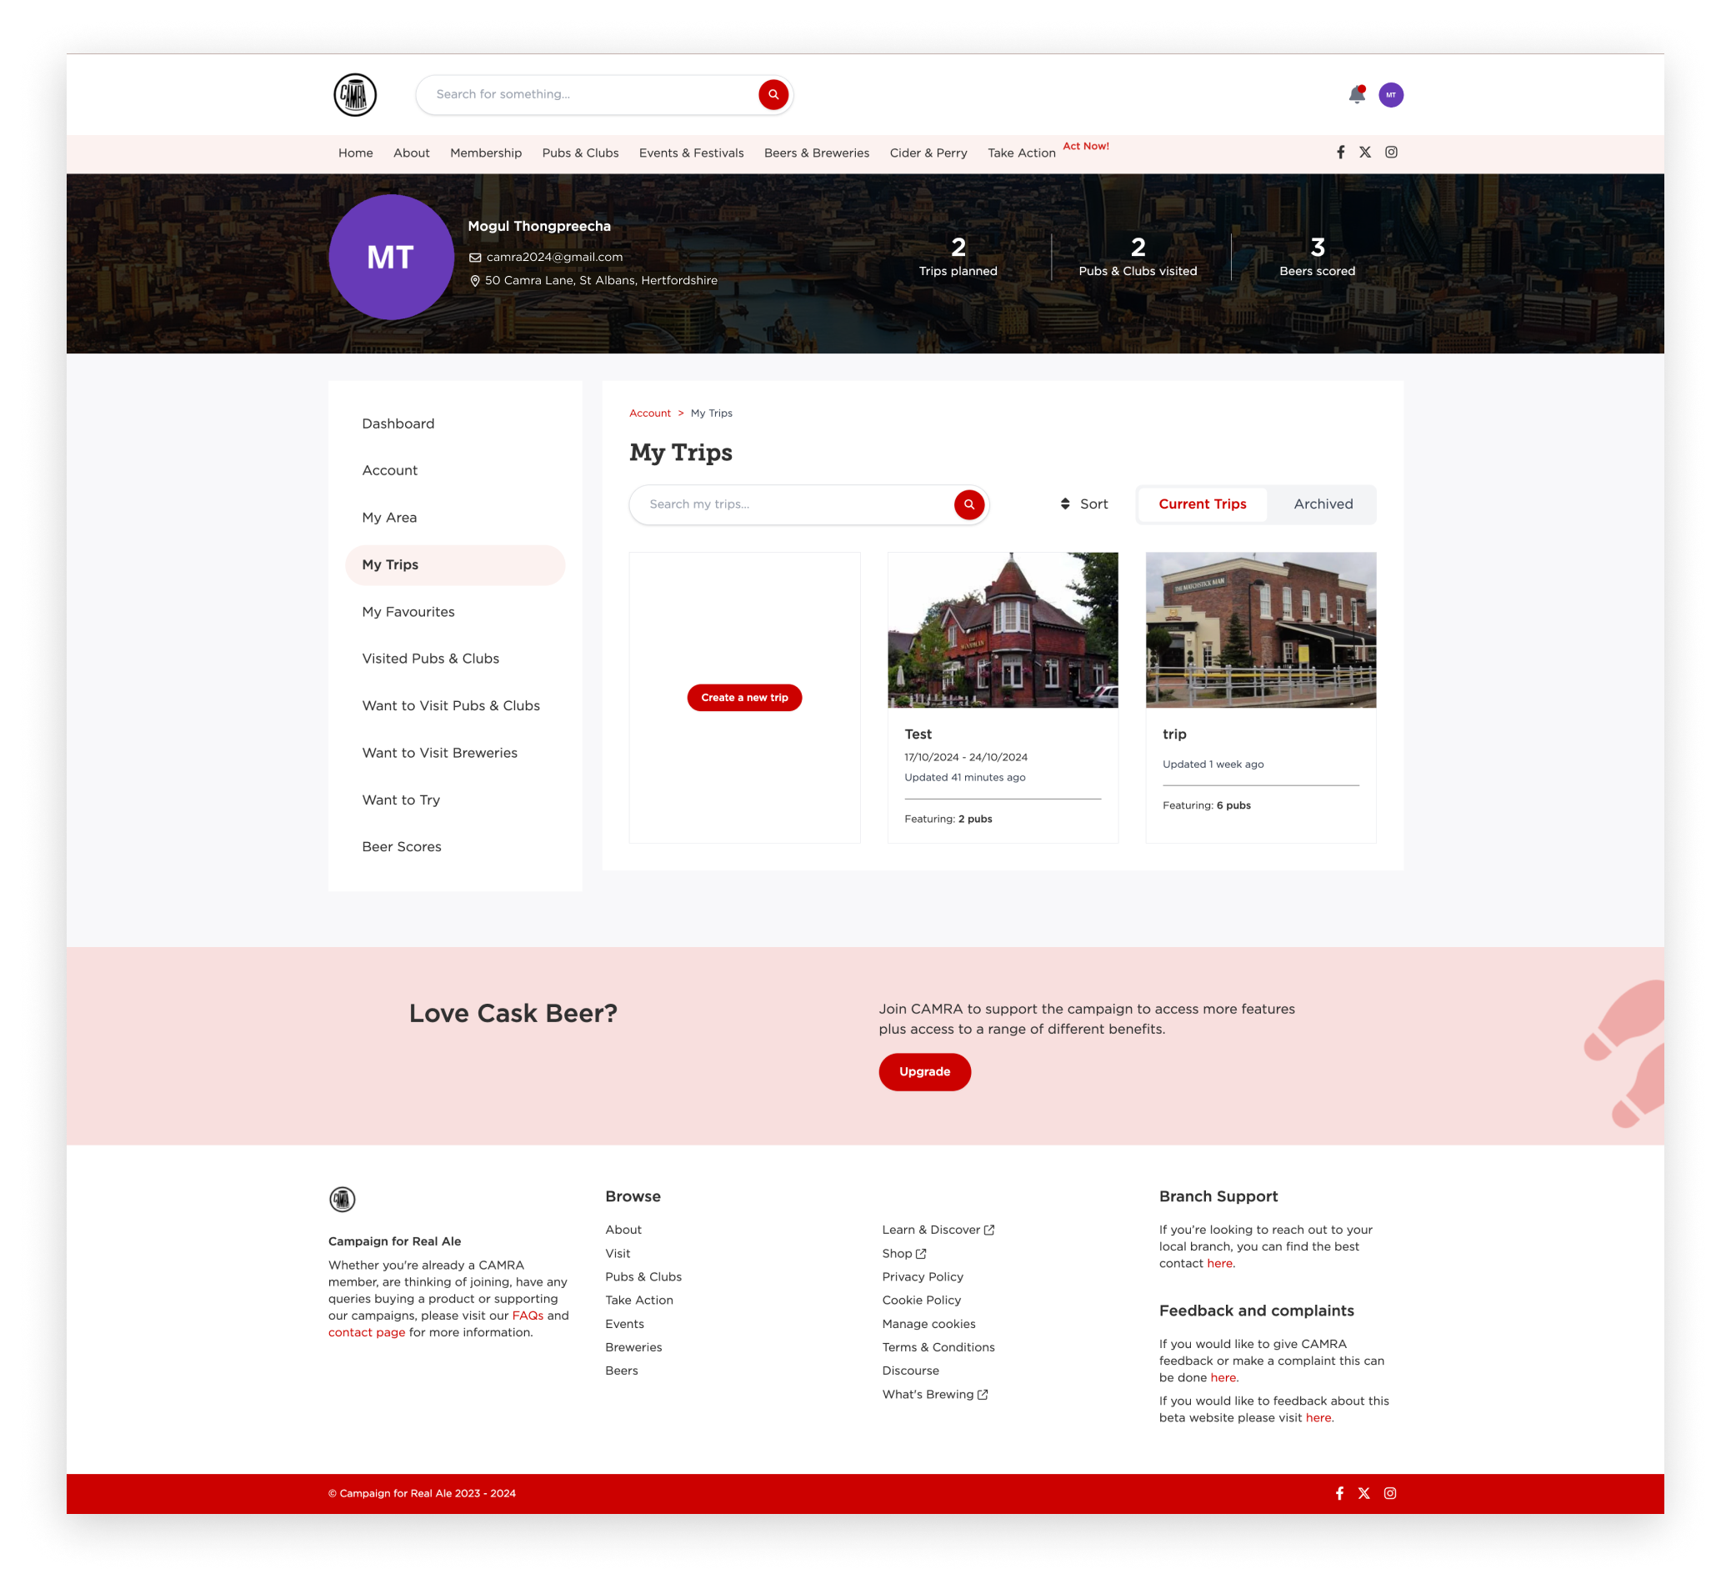Click Create a new trip button
Image resolution: width=1726 pixels, height=1589 pixels.
(x=744, y=697)
